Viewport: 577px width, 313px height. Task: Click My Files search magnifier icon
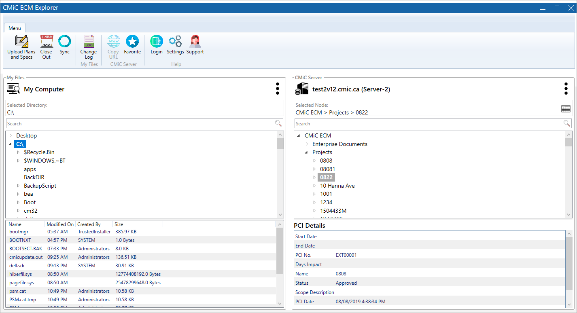point(278,123)
